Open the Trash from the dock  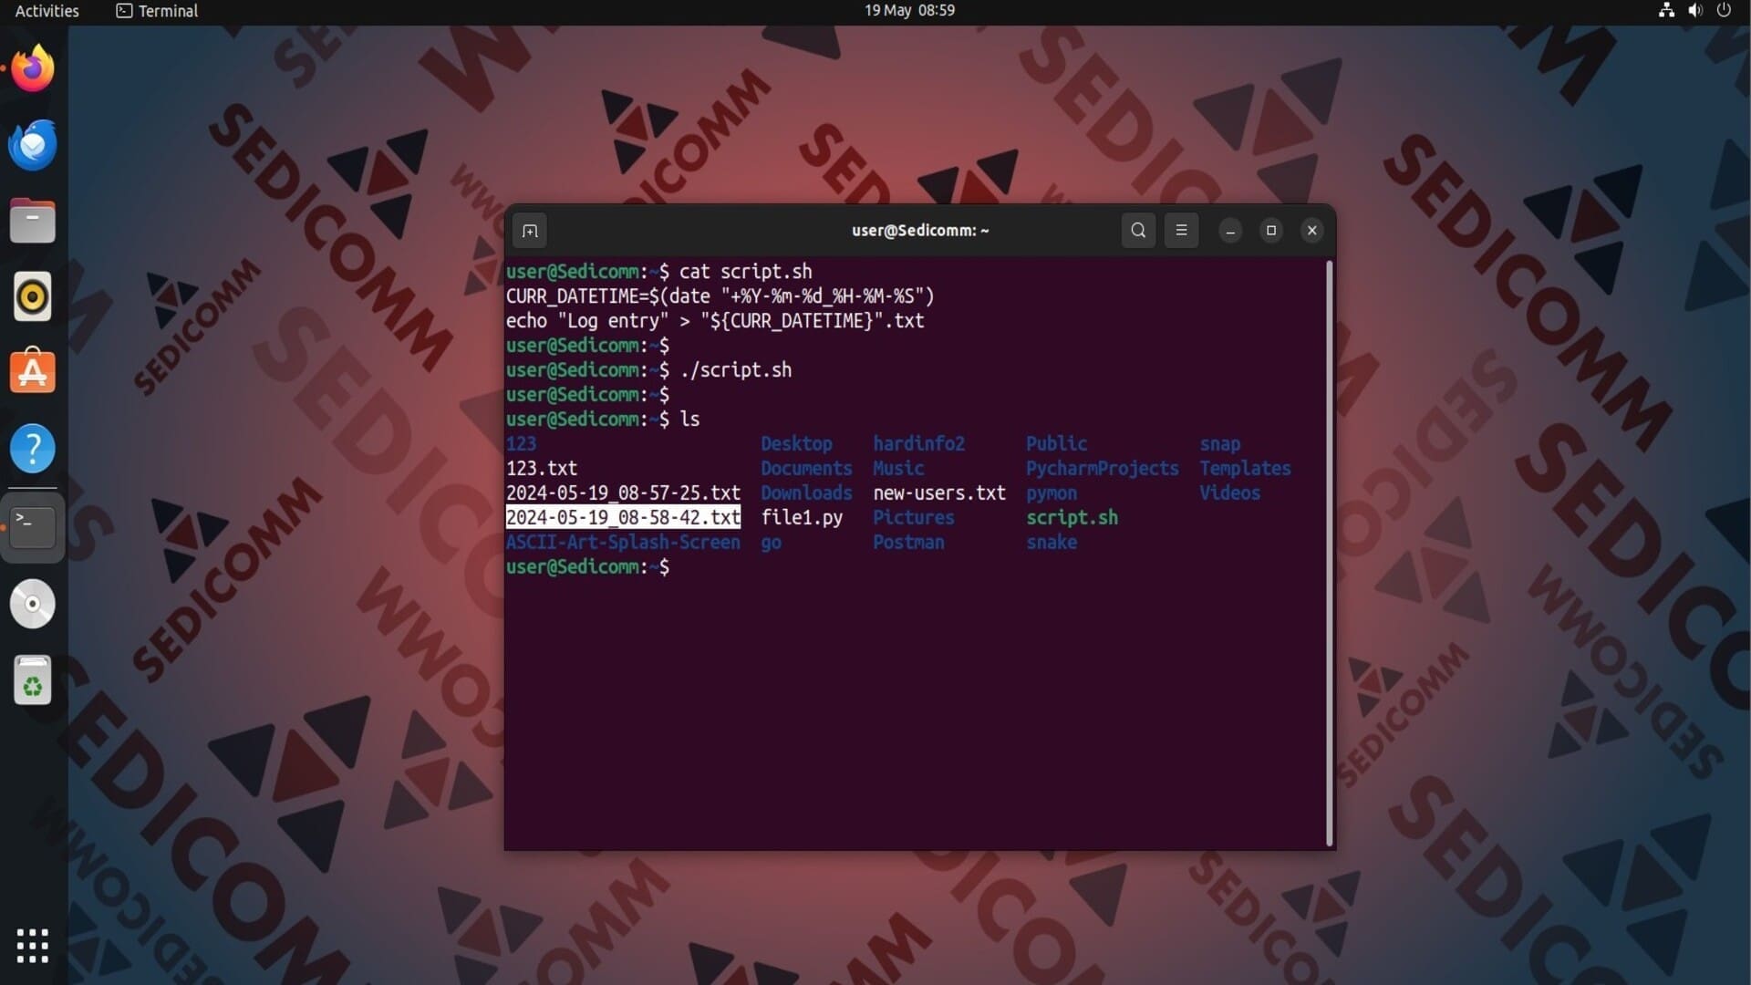coord(33,680)
